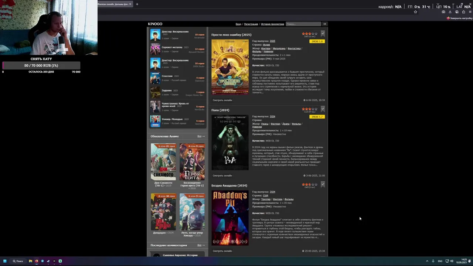
Task: Open Универ. Молодые series update row
Action: point(177,121)
